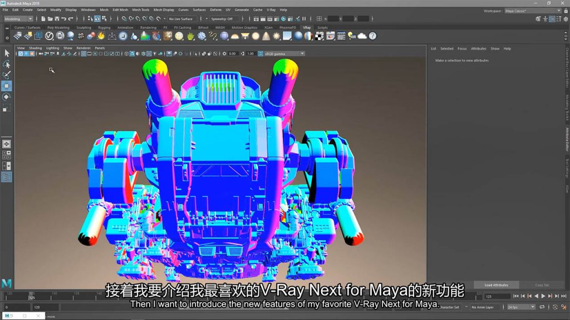Toggle auto keyframe button
Viewport: 570px width, 320px height.
(x=555, y=307)
